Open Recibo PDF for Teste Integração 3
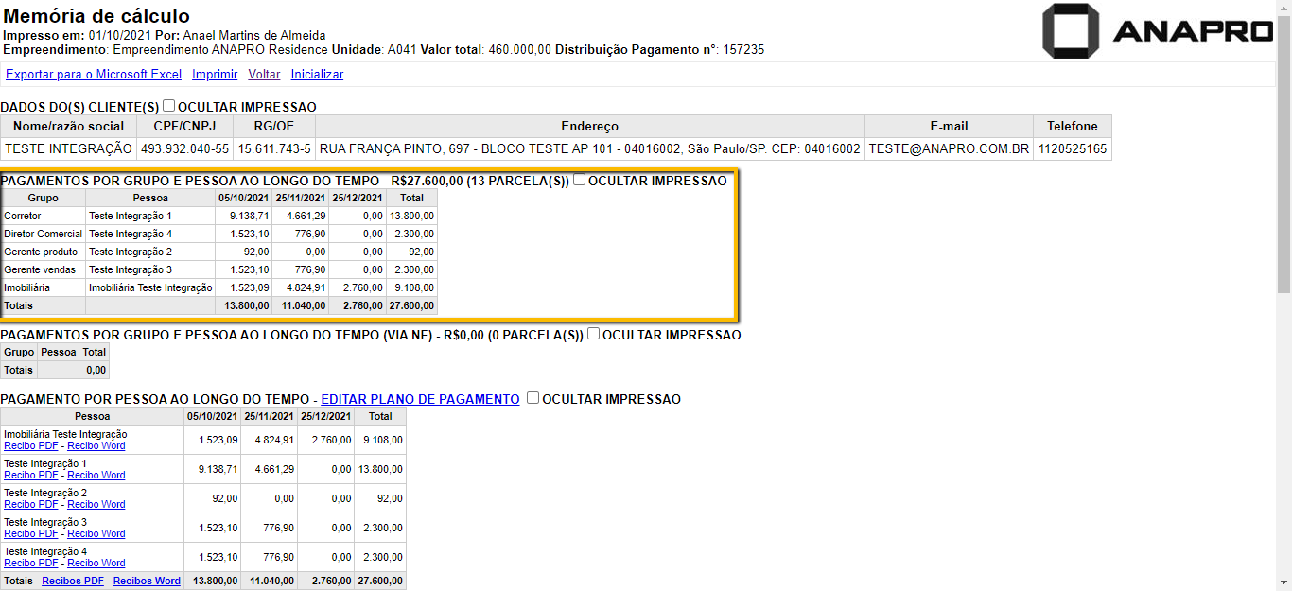The image size is (1292, 591). pyautogui.click(x=31, y=533)
